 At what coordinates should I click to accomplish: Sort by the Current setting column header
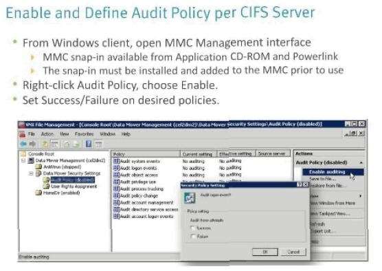coord(198,154)
